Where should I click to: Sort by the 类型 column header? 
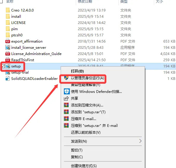(x=124, y=1)
